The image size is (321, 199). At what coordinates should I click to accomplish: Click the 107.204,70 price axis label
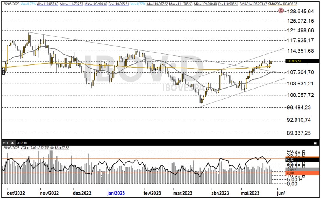(300, 72)
